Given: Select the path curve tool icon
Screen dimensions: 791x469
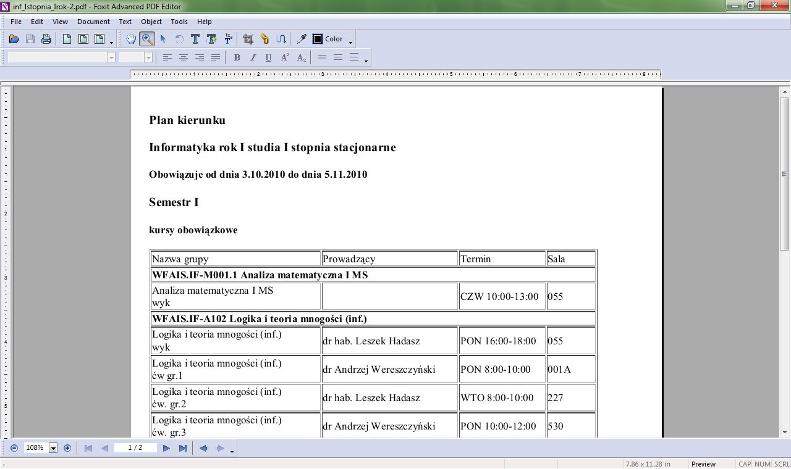Looking at the screenshot, I should click(281, 39).
